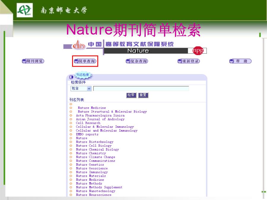
Task: Click the university logo in the green header
Action: pos(25,10)
